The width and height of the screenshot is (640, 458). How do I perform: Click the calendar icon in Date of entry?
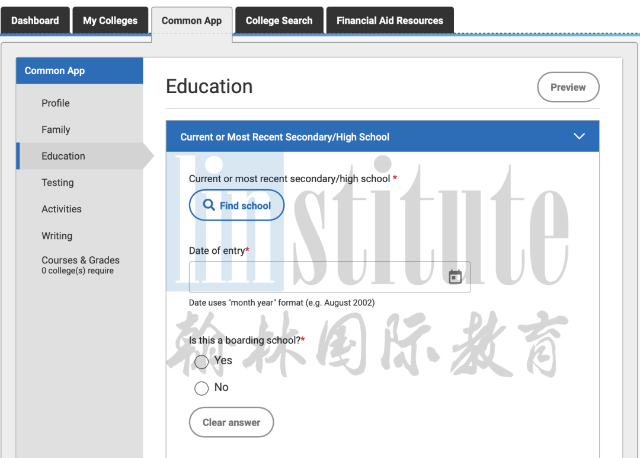pyautogui.click(x=455, y=276)
